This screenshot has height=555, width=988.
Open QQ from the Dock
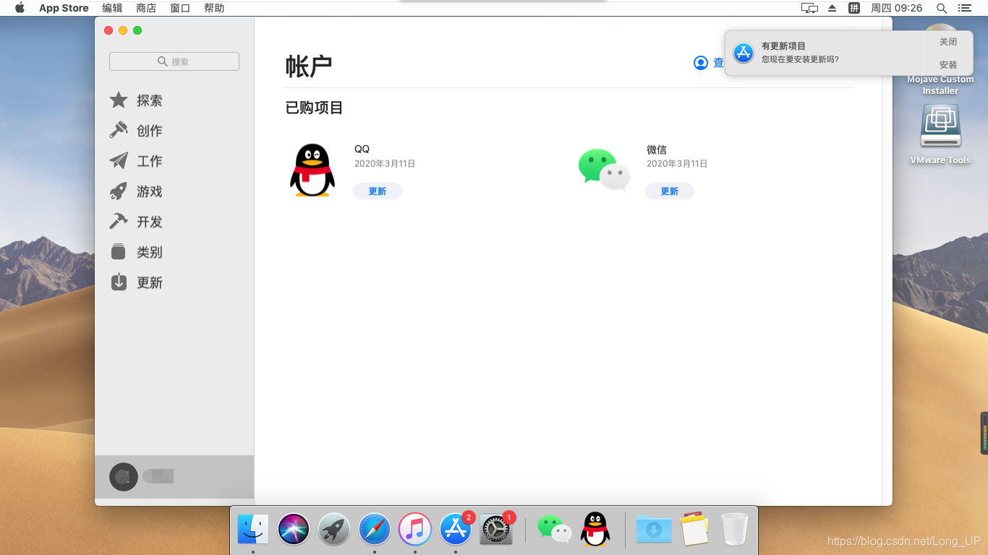(x=595, y=530)
